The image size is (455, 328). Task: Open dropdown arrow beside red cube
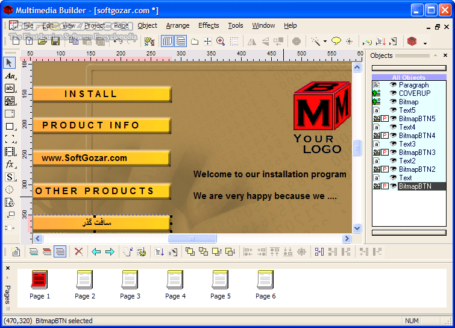tap(425, 43)
